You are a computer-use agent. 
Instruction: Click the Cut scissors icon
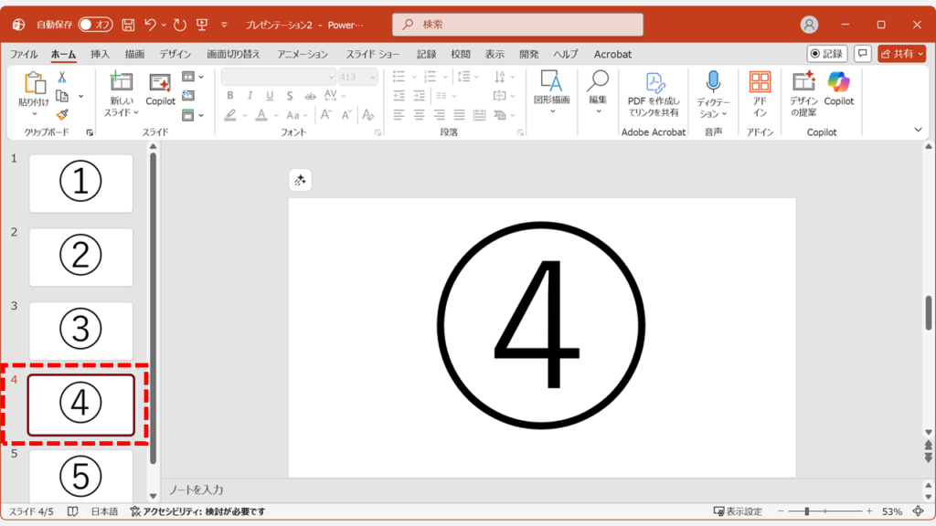pos(62,78)
